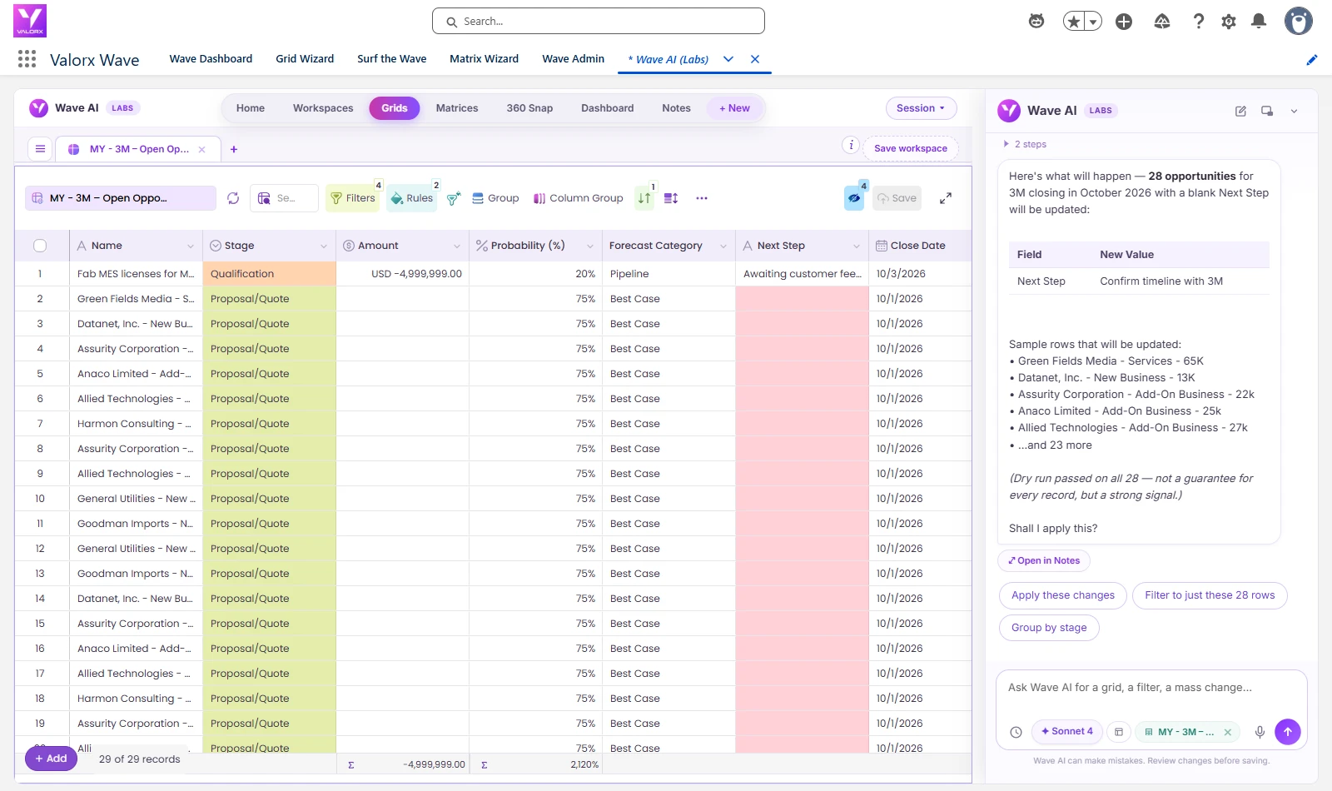Focus the Ask Wave AI message box
The image size is (1332, 791).
[x=1151, y=689]
